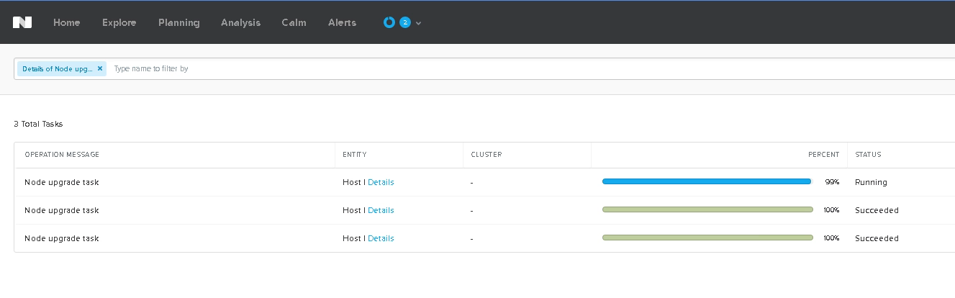
Task: Open Calm from the top navigation
Action: [x=294, y=22]
